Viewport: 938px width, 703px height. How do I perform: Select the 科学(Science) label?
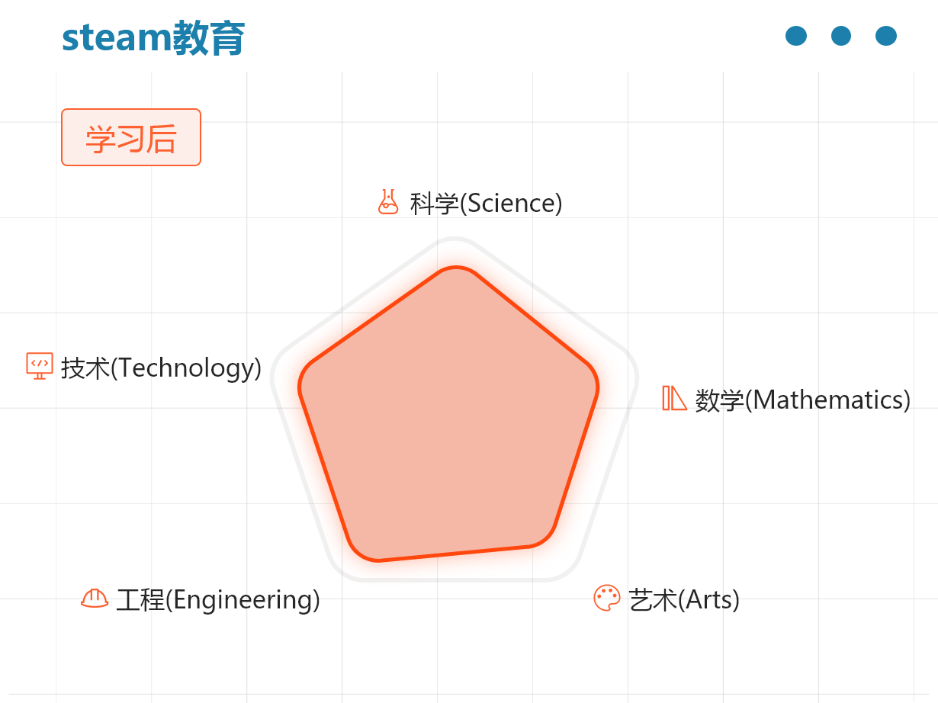[x=487, y=204]
